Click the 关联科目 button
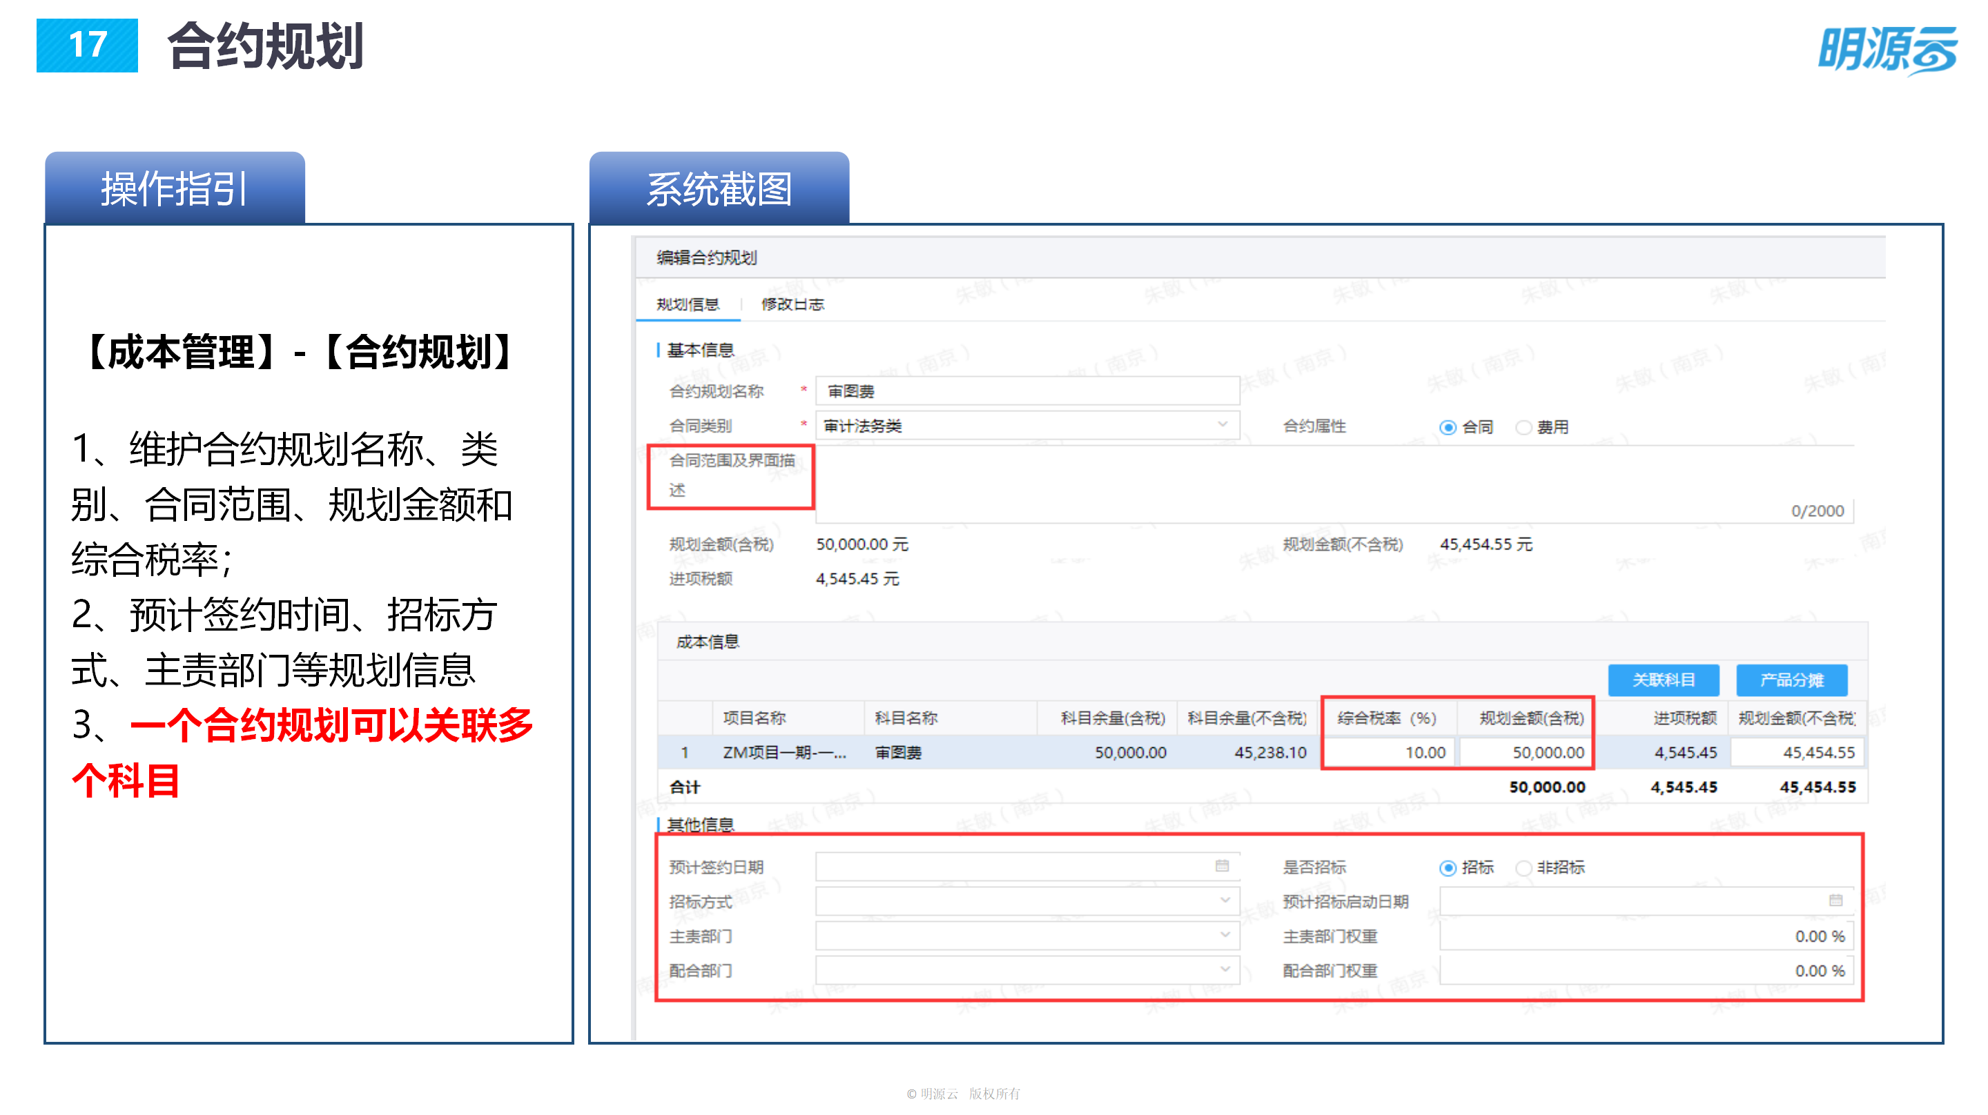Screen dimensions: 1988x1115 (x=1664, y=680)
